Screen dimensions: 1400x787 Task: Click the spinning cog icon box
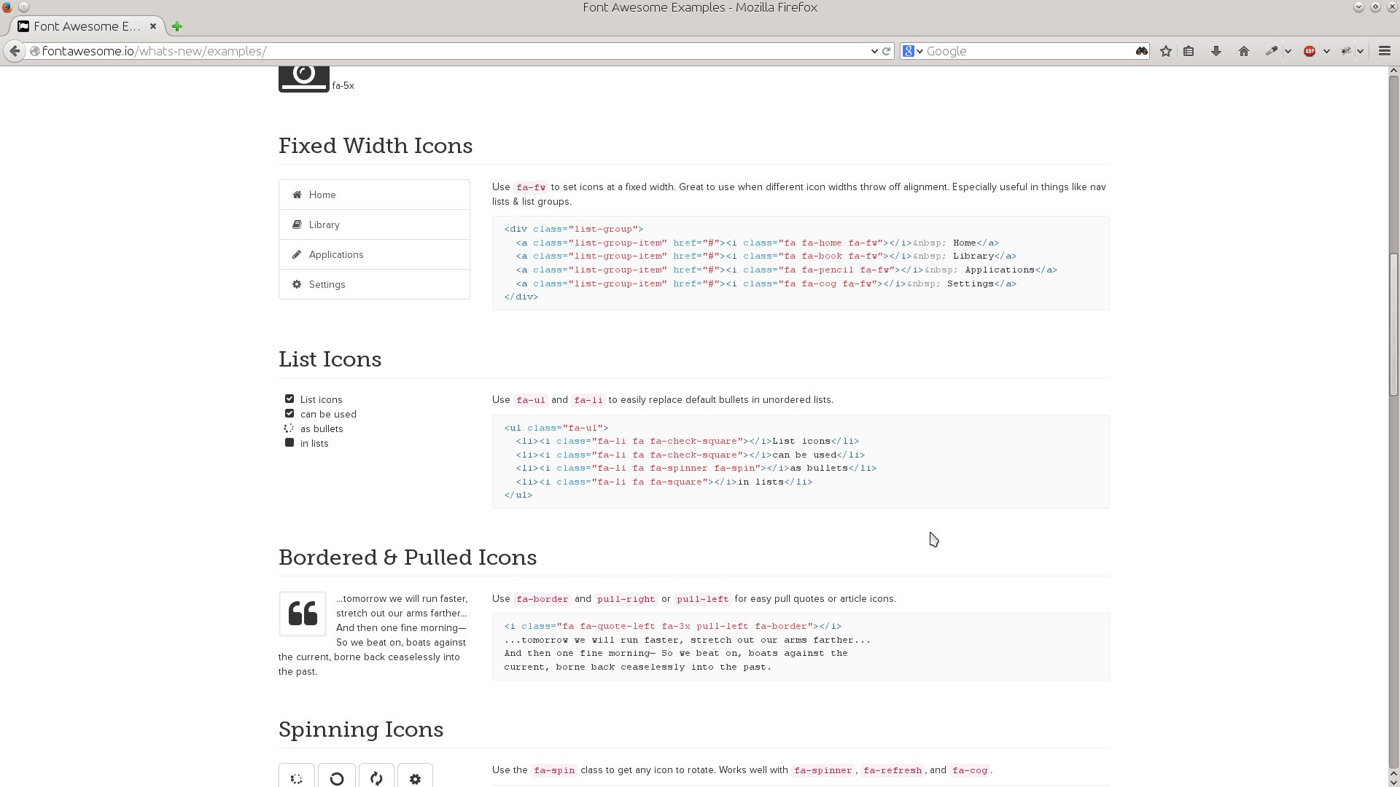(415, 777)
